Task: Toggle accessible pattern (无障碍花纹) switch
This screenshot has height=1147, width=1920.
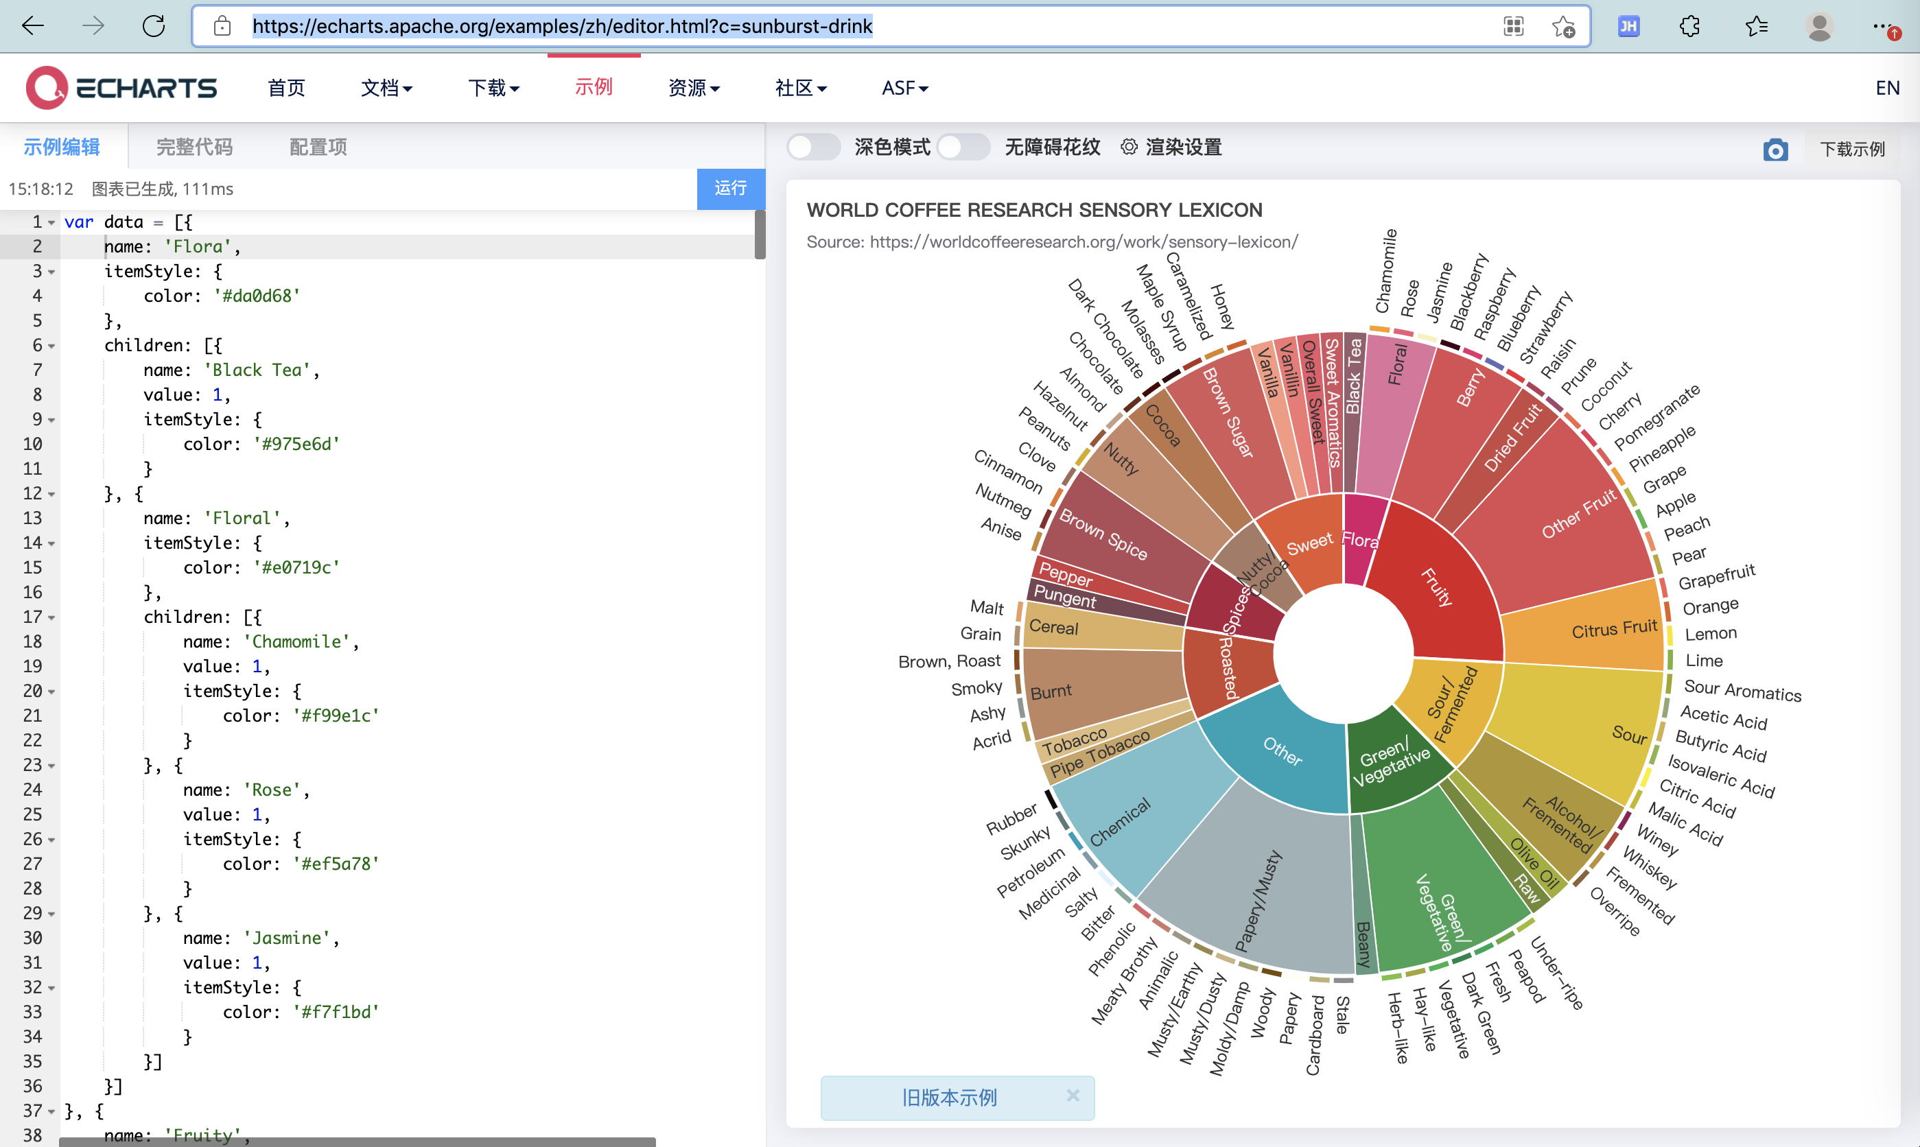Action: point(962,147)
